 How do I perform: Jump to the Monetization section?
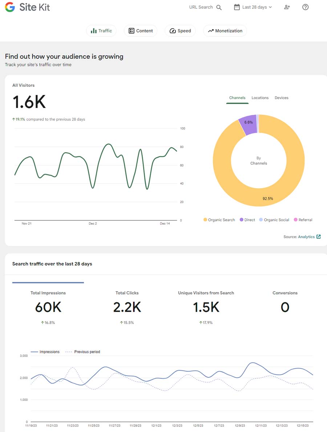(225, 31)
